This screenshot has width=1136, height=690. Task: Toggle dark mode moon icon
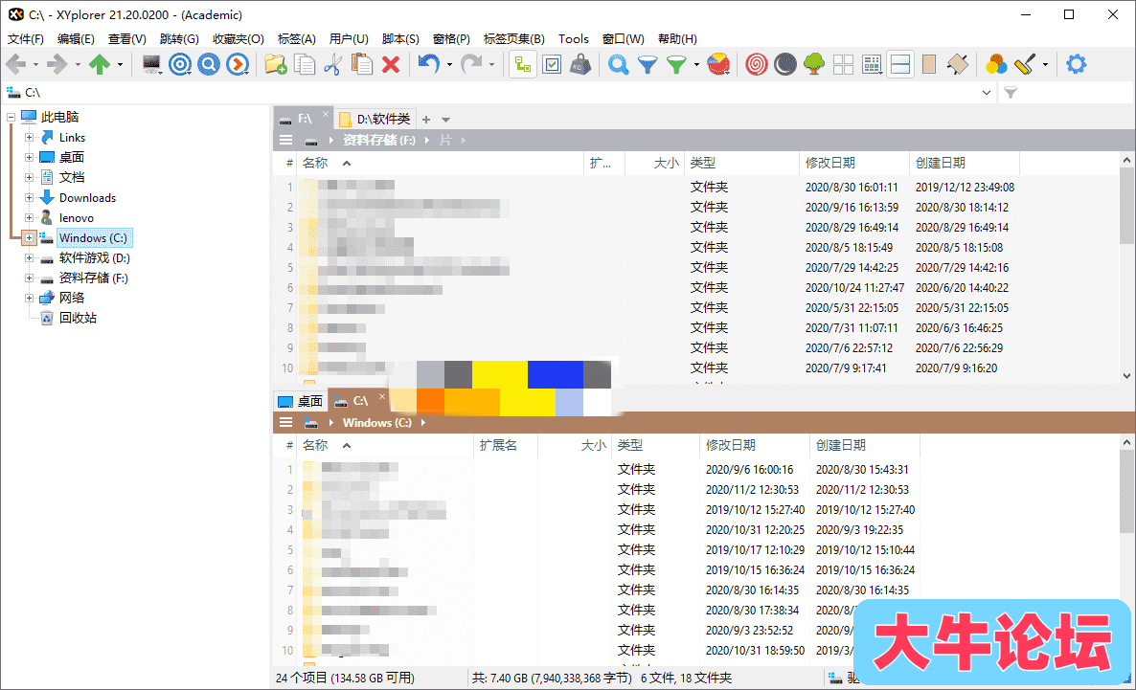coord(785,64)
